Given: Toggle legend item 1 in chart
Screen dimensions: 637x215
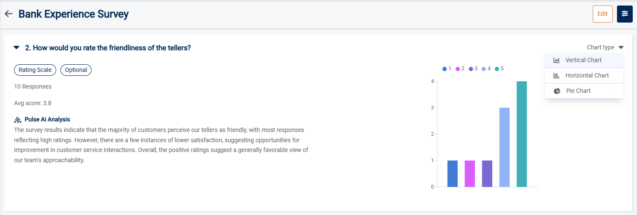Looking at the screenshot, I should (447, 69).
